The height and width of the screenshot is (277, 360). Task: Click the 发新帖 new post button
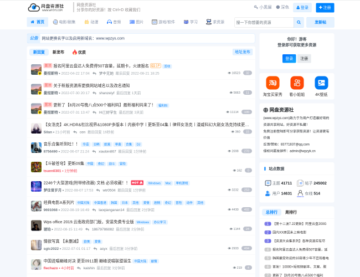320,22
